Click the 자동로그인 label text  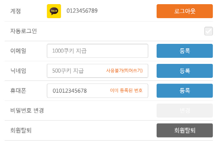coord(24,31)
